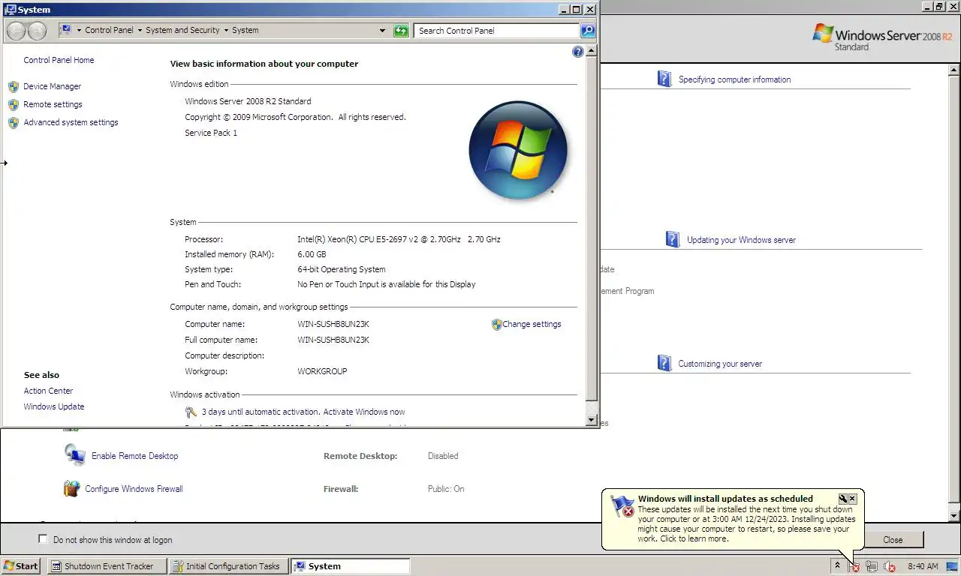Open Advanced system settings
Image resolution: width=961 pixels, height=576 pixels.
click(71, 122)
